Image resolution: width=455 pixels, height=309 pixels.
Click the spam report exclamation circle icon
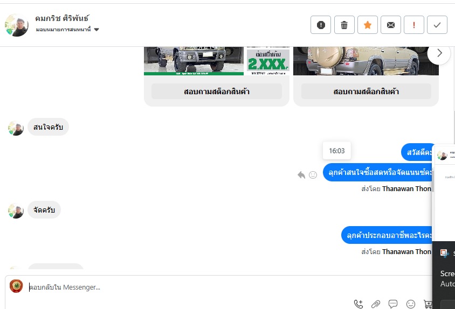(321, 25)
